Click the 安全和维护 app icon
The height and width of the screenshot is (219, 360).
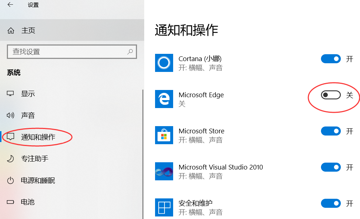click(164, 207)
